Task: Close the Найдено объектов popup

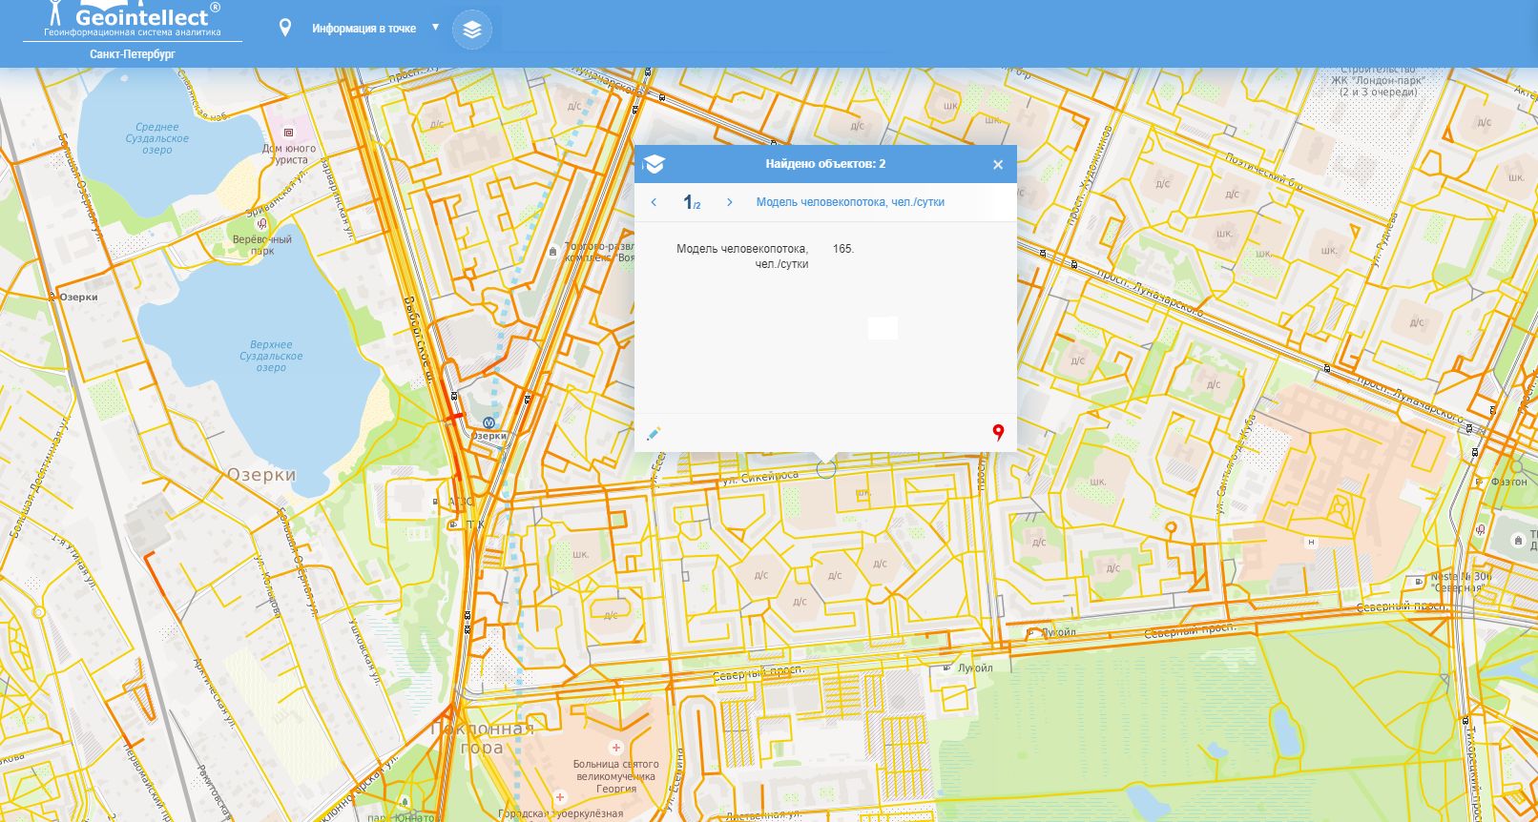Action: coord(997,165)
